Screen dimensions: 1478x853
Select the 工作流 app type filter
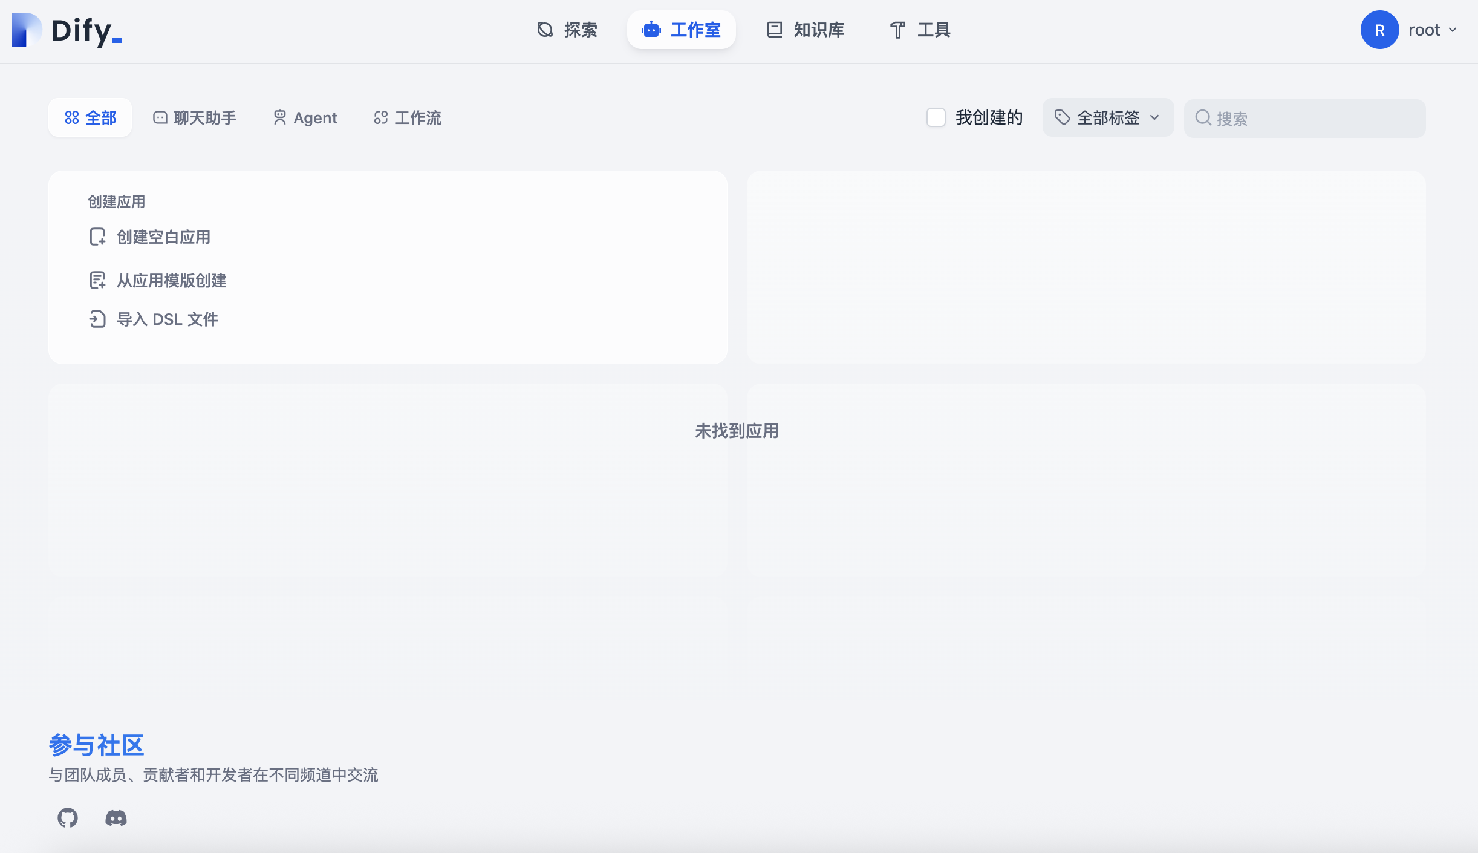[407, 117]
